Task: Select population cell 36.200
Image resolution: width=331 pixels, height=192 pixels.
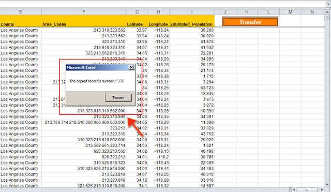Action: pos(192,30)
